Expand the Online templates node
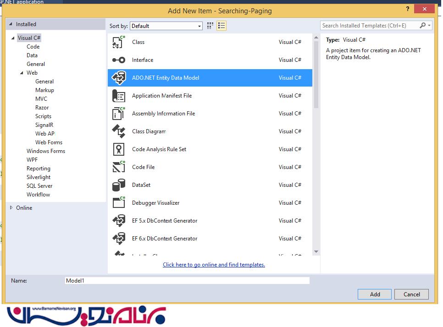The height and width of the screenshot is (327, 443). click(x=12, y=208)
